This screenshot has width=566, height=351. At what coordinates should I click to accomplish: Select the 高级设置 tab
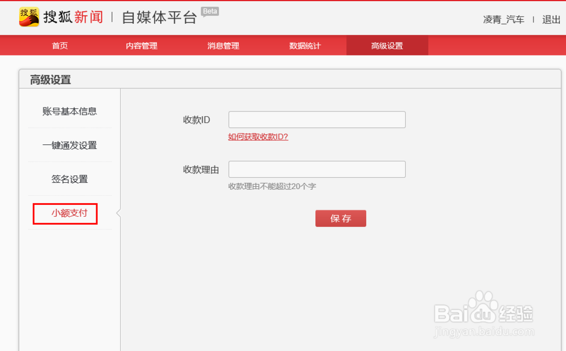pyautogui.click(x=387, y=45)
